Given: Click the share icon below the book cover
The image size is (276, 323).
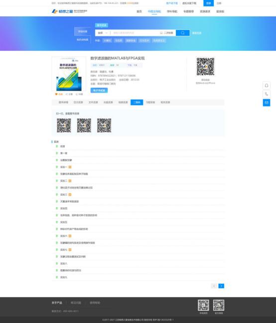Looking at the screenshot, I should click(67, 94).
